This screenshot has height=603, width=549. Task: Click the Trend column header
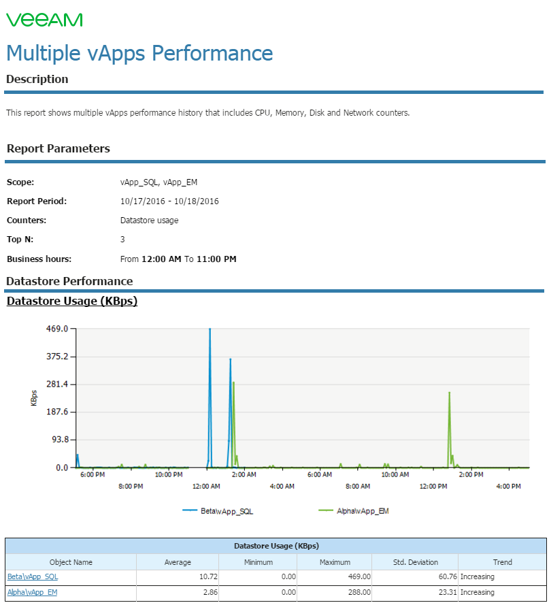point(503,562)
